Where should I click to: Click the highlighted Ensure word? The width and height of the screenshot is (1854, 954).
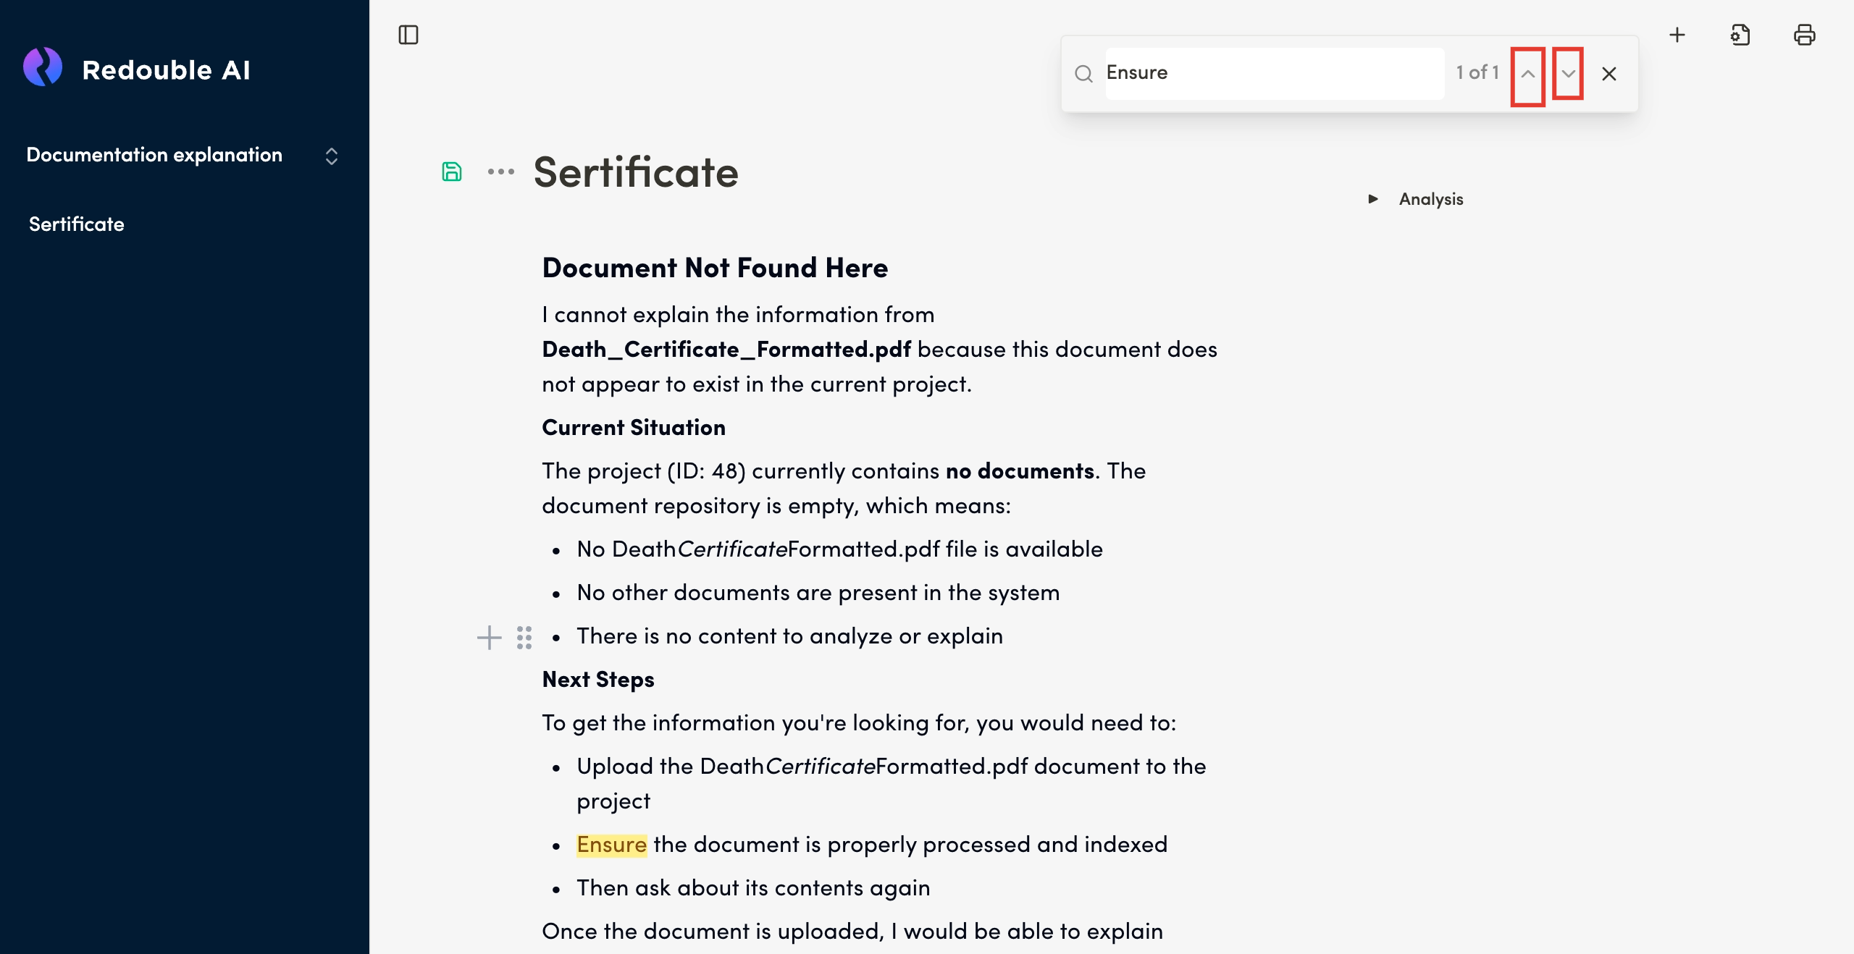[611, 845]
